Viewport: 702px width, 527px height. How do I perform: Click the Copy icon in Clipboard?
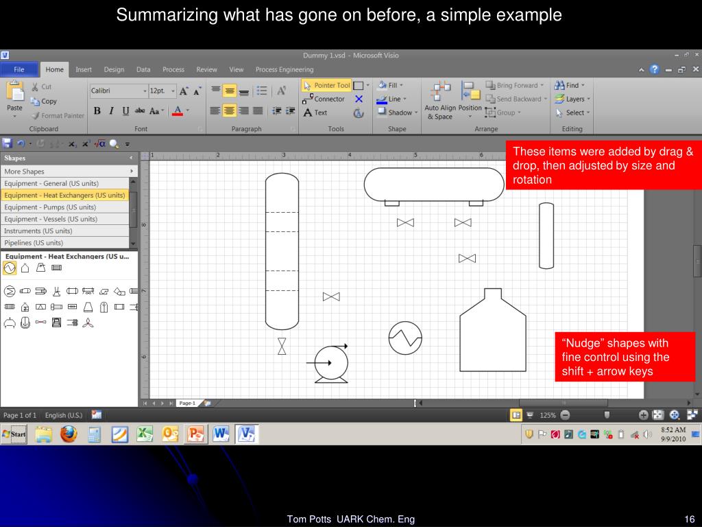point(35,102)
